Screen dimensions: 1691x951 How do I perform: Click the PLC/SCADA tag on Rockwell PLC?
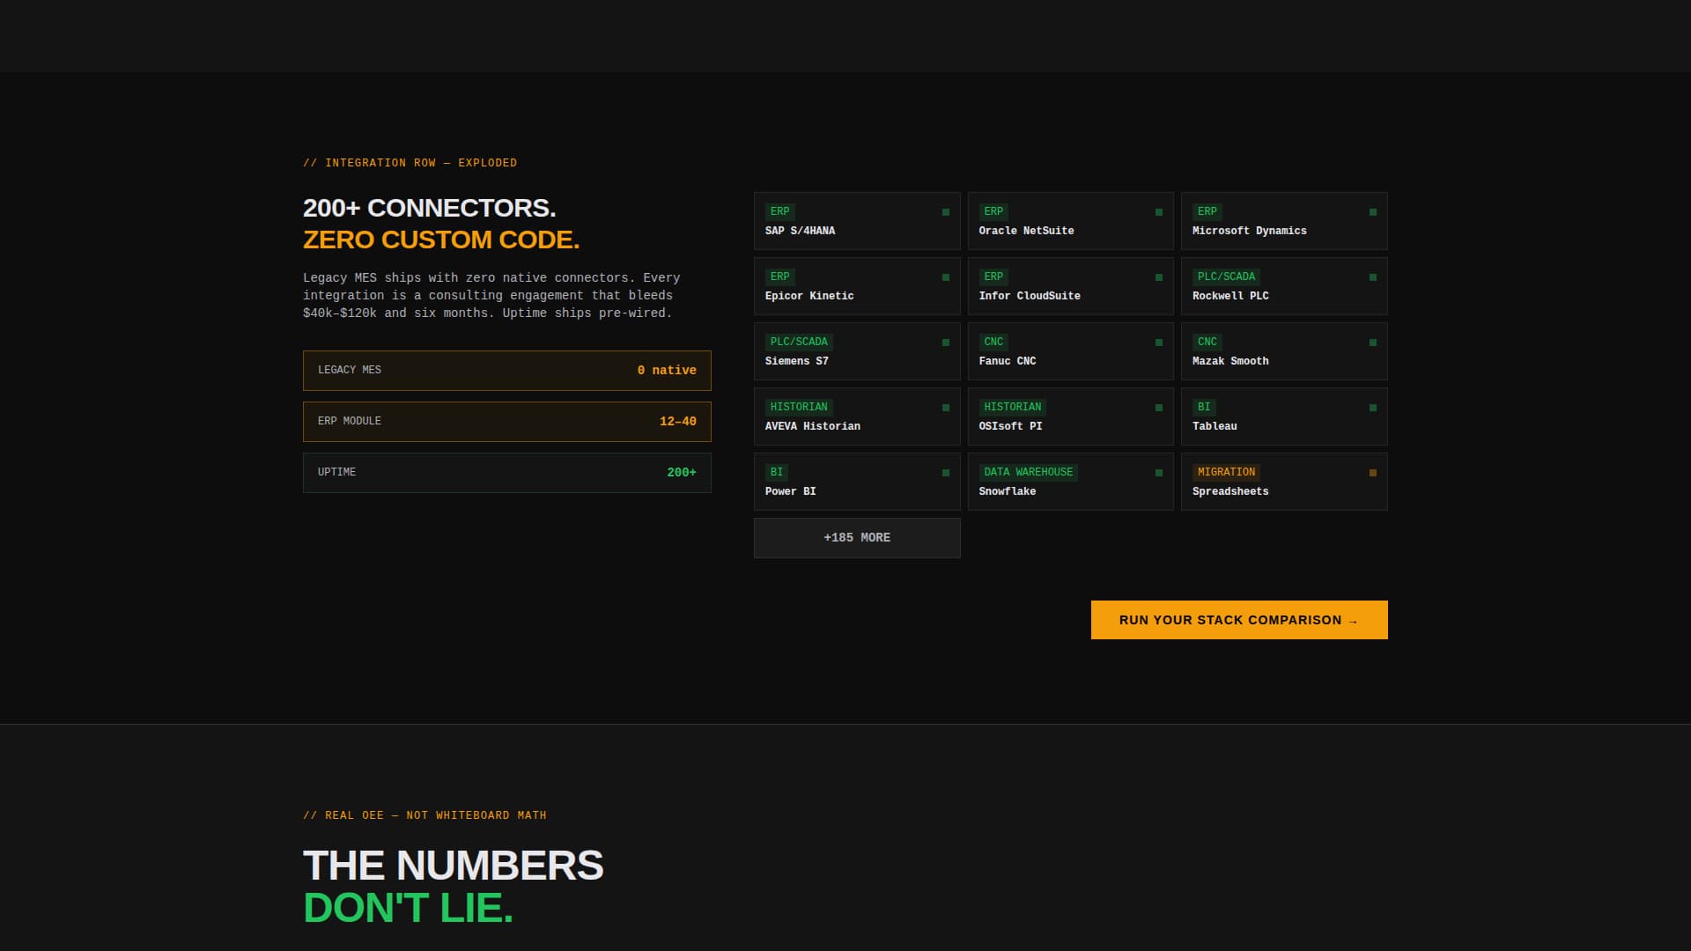tap(1226, 276)
